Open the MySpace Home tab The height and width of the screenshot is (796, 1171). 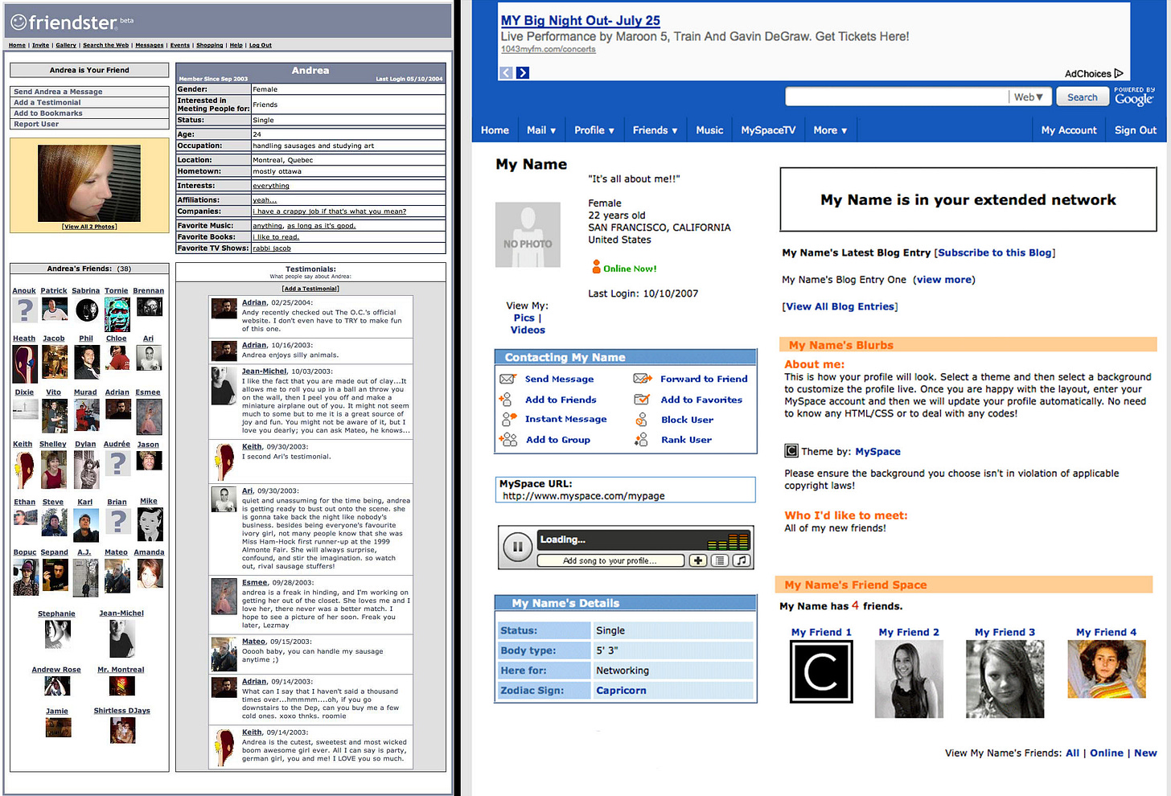pos(495,129)
